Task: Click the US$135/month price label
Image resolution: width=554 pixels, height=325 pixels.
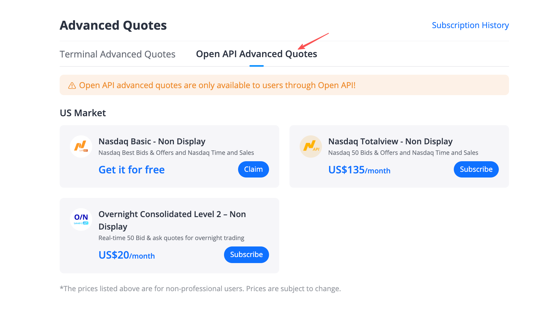Action: pyautogui.click(x=359, y=170)
